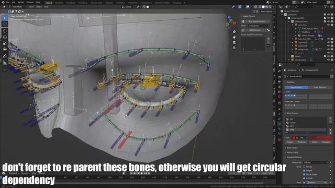Click the Remove bone group button
The height and width of the screenshot is (188, 335).
pos(301,142)
